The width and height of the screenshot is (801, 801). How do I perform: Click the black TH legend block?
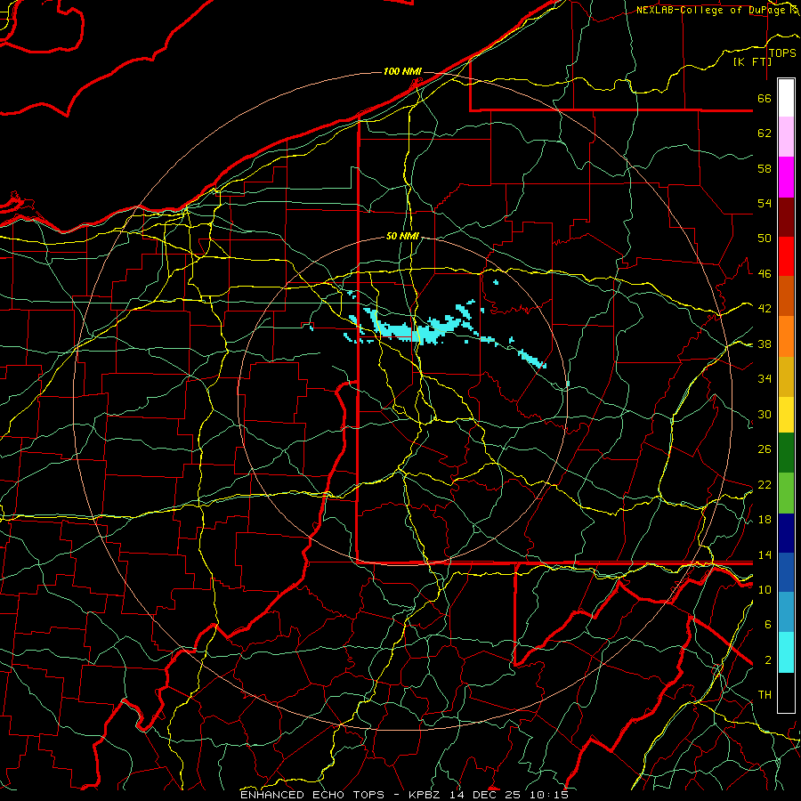click(x=786, y=692)
